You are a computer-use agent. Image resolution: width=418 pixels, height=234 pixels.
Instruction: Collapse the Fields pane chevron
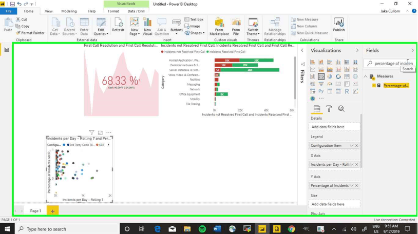pos(412,50)
